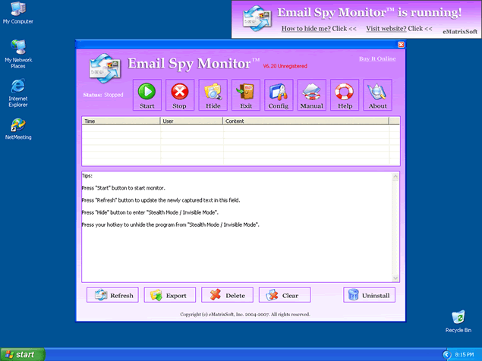Click the red Stop icon

[x=180, y=93]
